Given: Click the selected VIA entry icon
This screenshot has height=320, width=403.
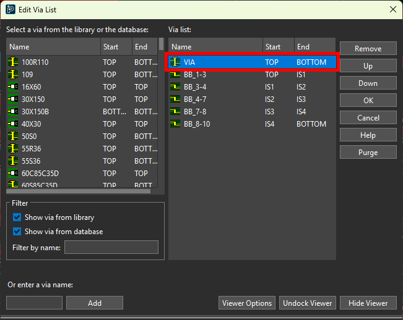Looking at the screenshot, I should 176,62.
